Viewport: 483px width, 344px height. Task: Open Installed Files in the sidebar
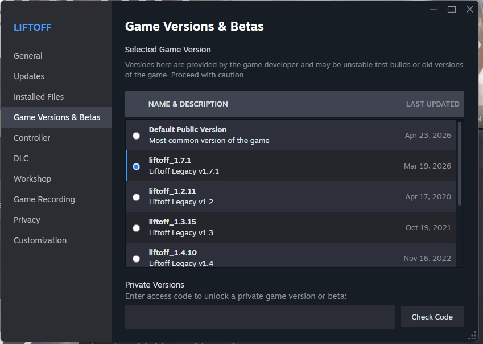click(x=39, y=97)
